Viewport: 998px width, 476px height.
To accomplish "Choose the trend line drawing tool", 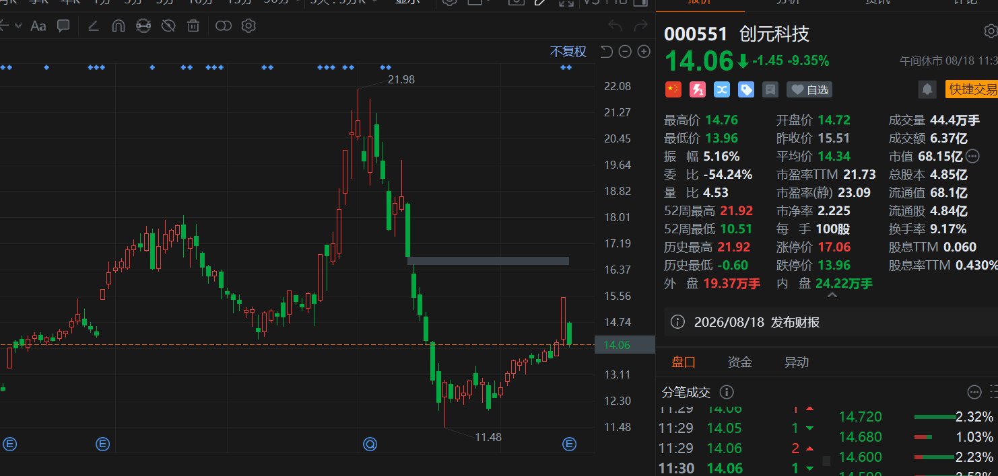I will [94, 26].
